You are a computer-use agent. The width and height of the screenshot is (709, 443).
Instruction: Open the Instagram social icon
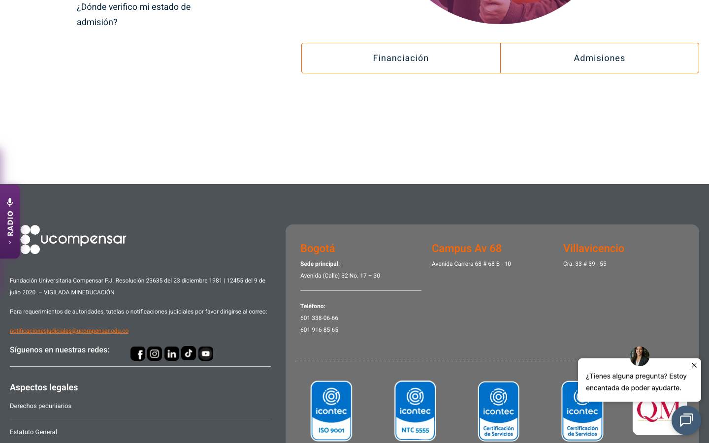[155, 353]
